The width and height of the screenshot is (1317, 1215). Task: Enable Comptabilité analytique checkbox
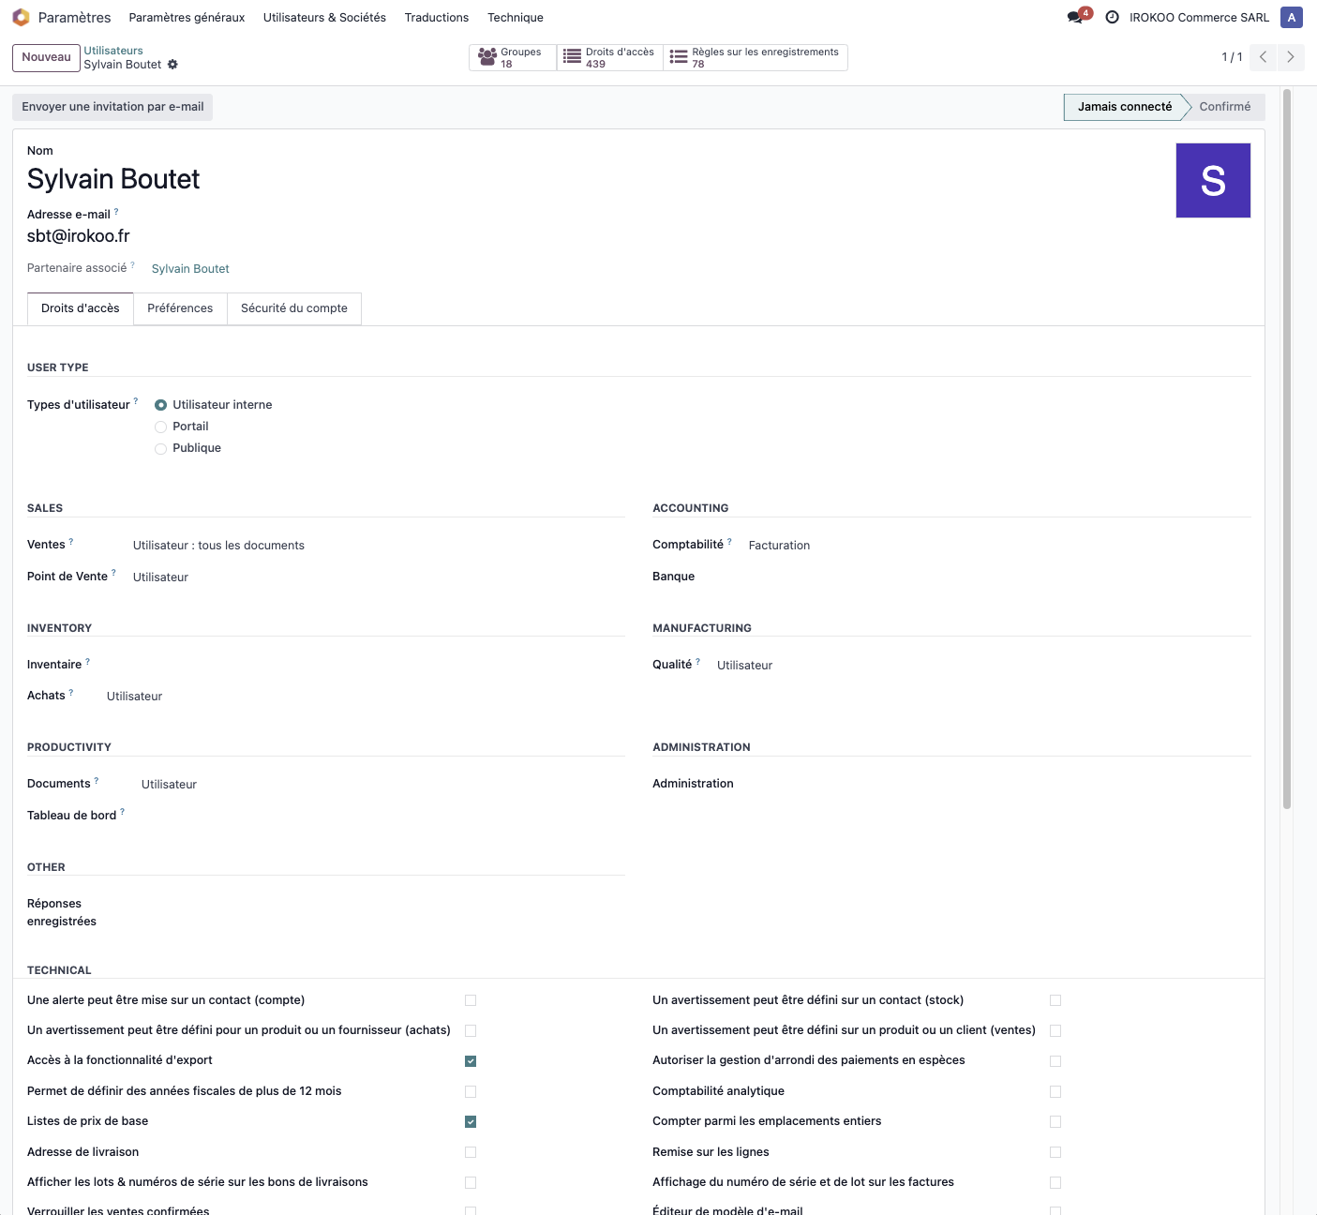coord(1055,1091)
